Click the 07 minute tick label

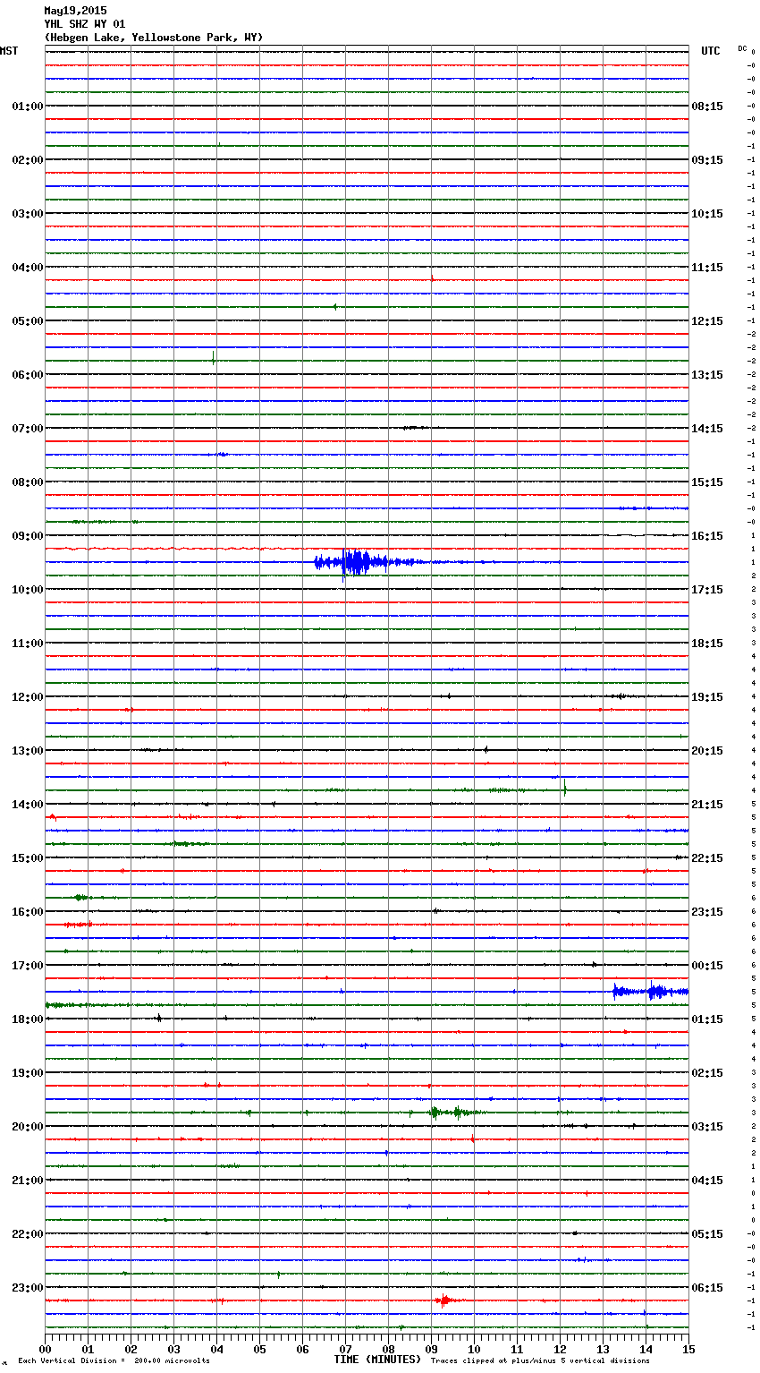click(345, 1349)
